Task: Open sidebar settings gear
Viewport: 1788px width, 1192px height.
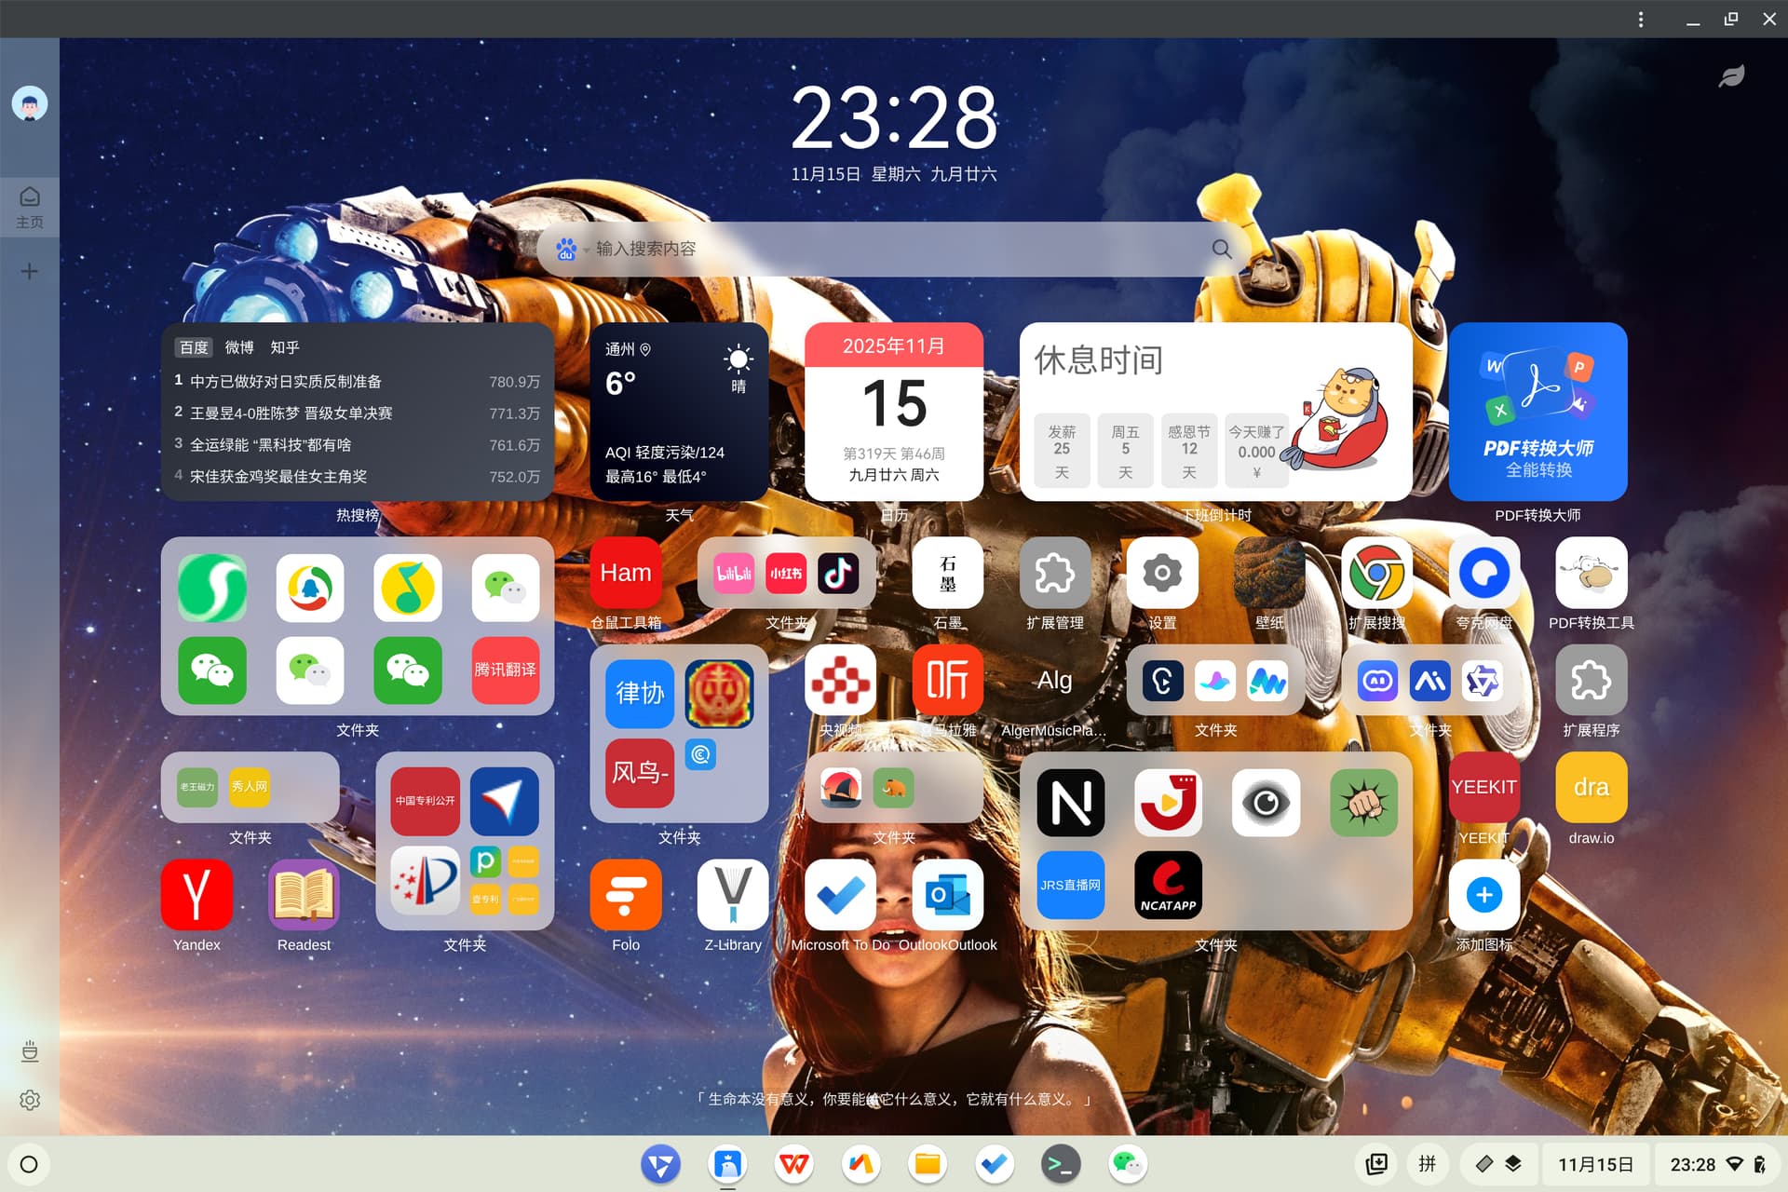Action: click(x=30, y=1100)
